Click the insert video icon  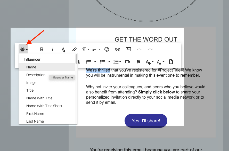click(128, 62)
